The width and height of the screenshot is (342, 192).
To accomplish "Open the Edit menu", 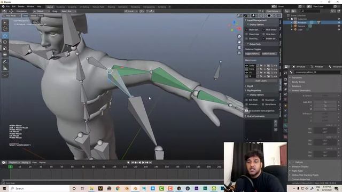I will coord(14,7).
